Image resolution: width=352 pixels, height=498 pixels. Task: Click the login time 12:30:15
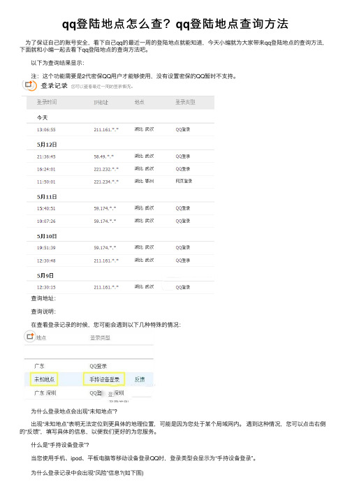pos(46,288)
